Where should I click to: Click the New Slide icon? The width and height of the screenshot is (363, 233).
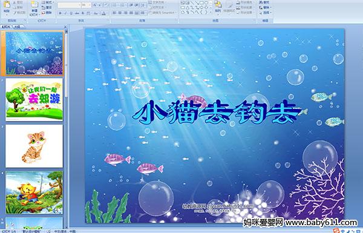[34, 5]
